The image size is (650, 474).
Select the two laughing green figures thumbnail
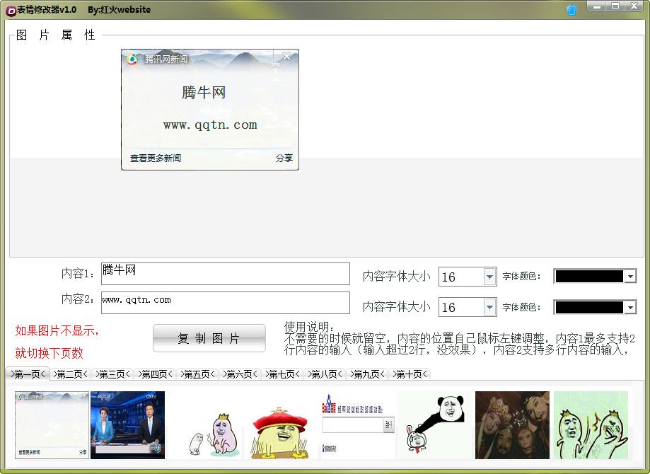click(x=590, y=424)
